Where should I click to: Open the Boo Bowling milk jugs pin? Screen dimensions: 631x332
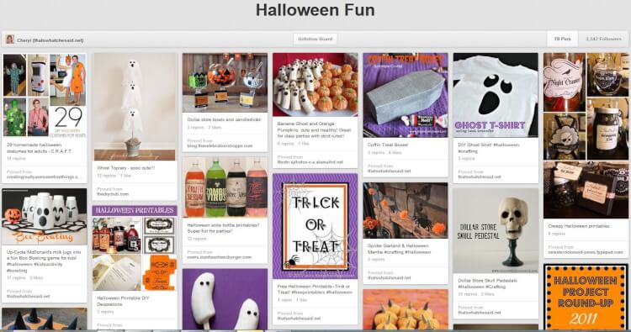coord(45,217)
